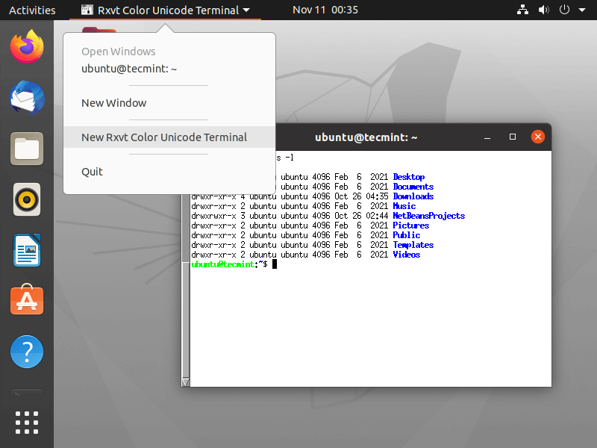Open the clock showing Nov 11 00:35
The height and width of the screenshot is (448, 597).
click(x=325, y=10)
